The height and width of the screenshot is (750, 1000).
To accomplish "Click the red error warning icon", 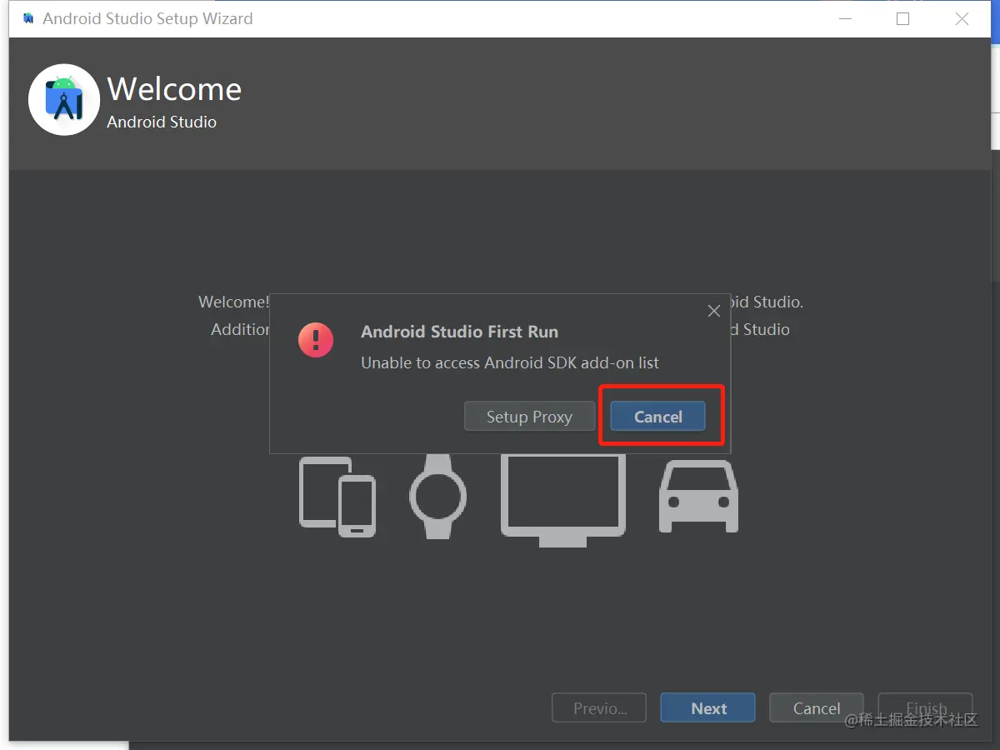I will pyautogui.click(x=316, y=340).
